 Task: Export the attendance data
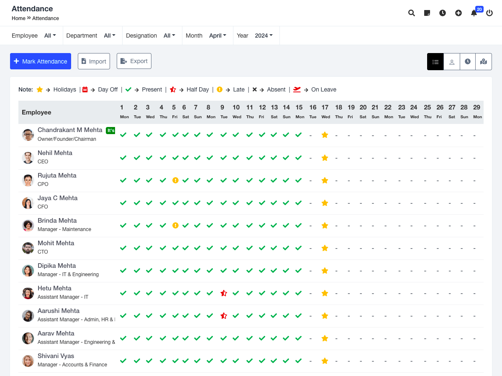134,61
